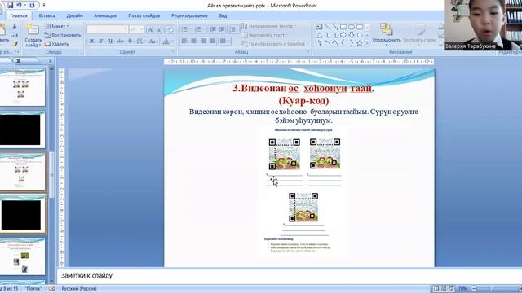Select text box shape in shapes gallery
This screenshot has height=293, width=522.
tap(319, 27)
